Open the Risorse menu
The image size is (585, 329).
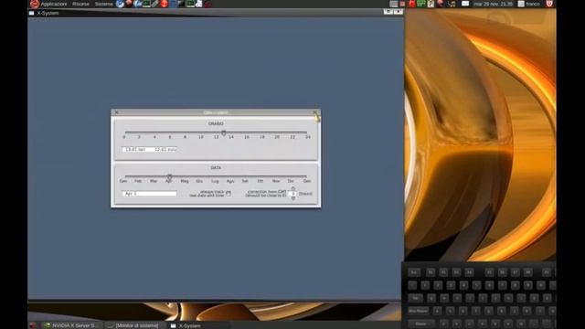pos(81,4)
